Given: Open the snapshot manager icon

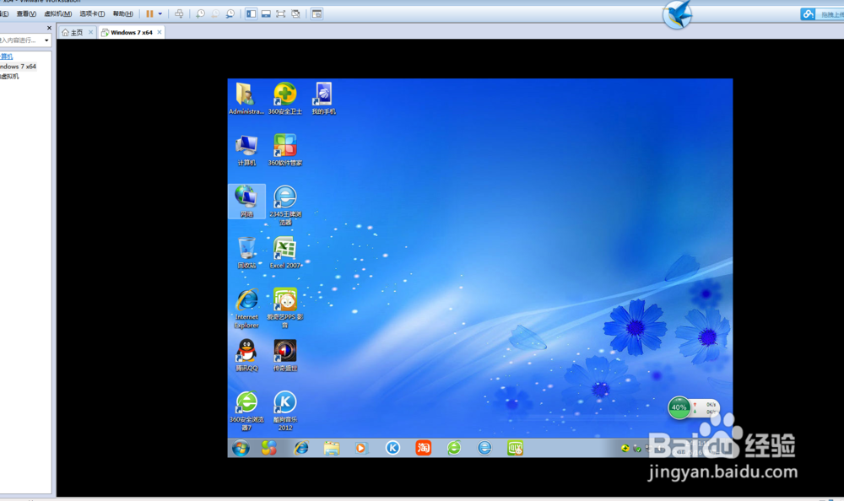Looking at the screenshot, I should coord(230,14).
